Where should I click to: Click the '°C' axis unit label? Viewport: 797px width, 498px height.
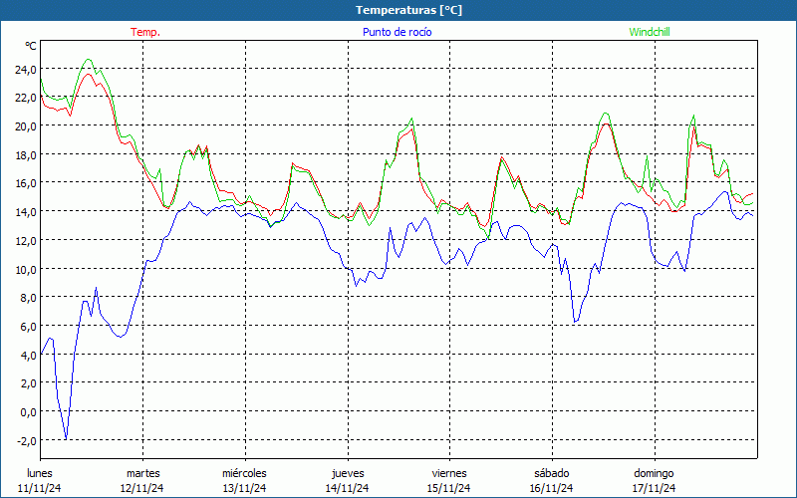pyautogui.click(x=31, y=46)
